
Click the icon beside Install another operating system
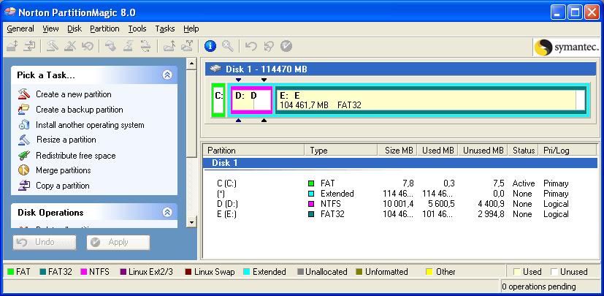tap(24, 125)
